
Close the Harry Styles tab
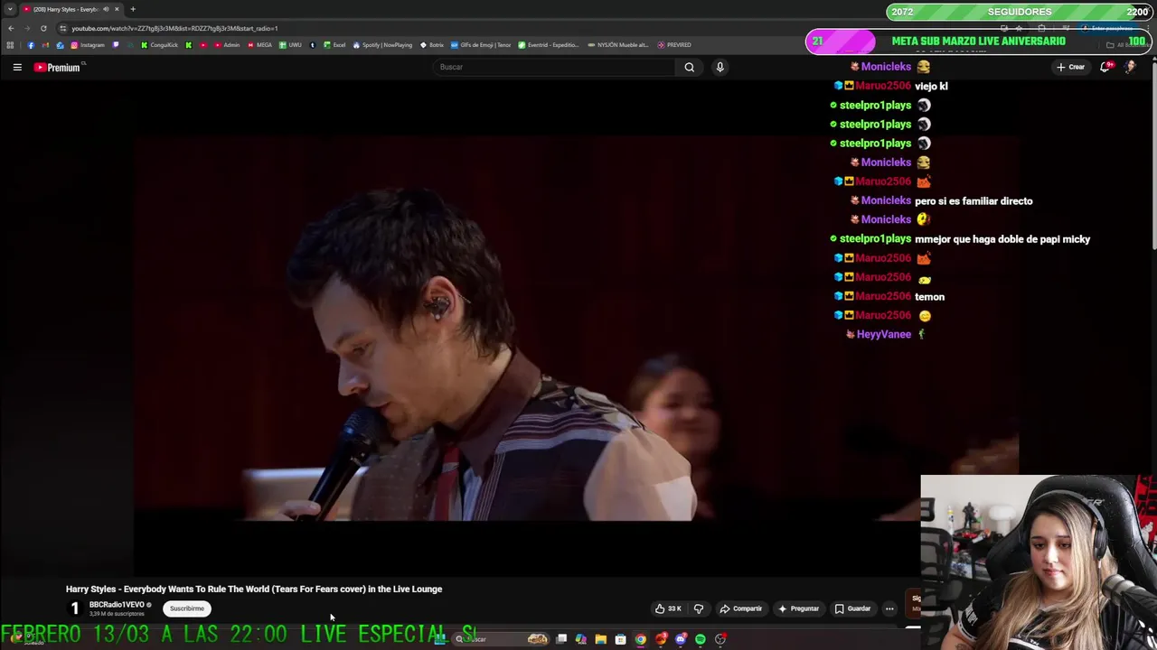click(x=117, y=9)
